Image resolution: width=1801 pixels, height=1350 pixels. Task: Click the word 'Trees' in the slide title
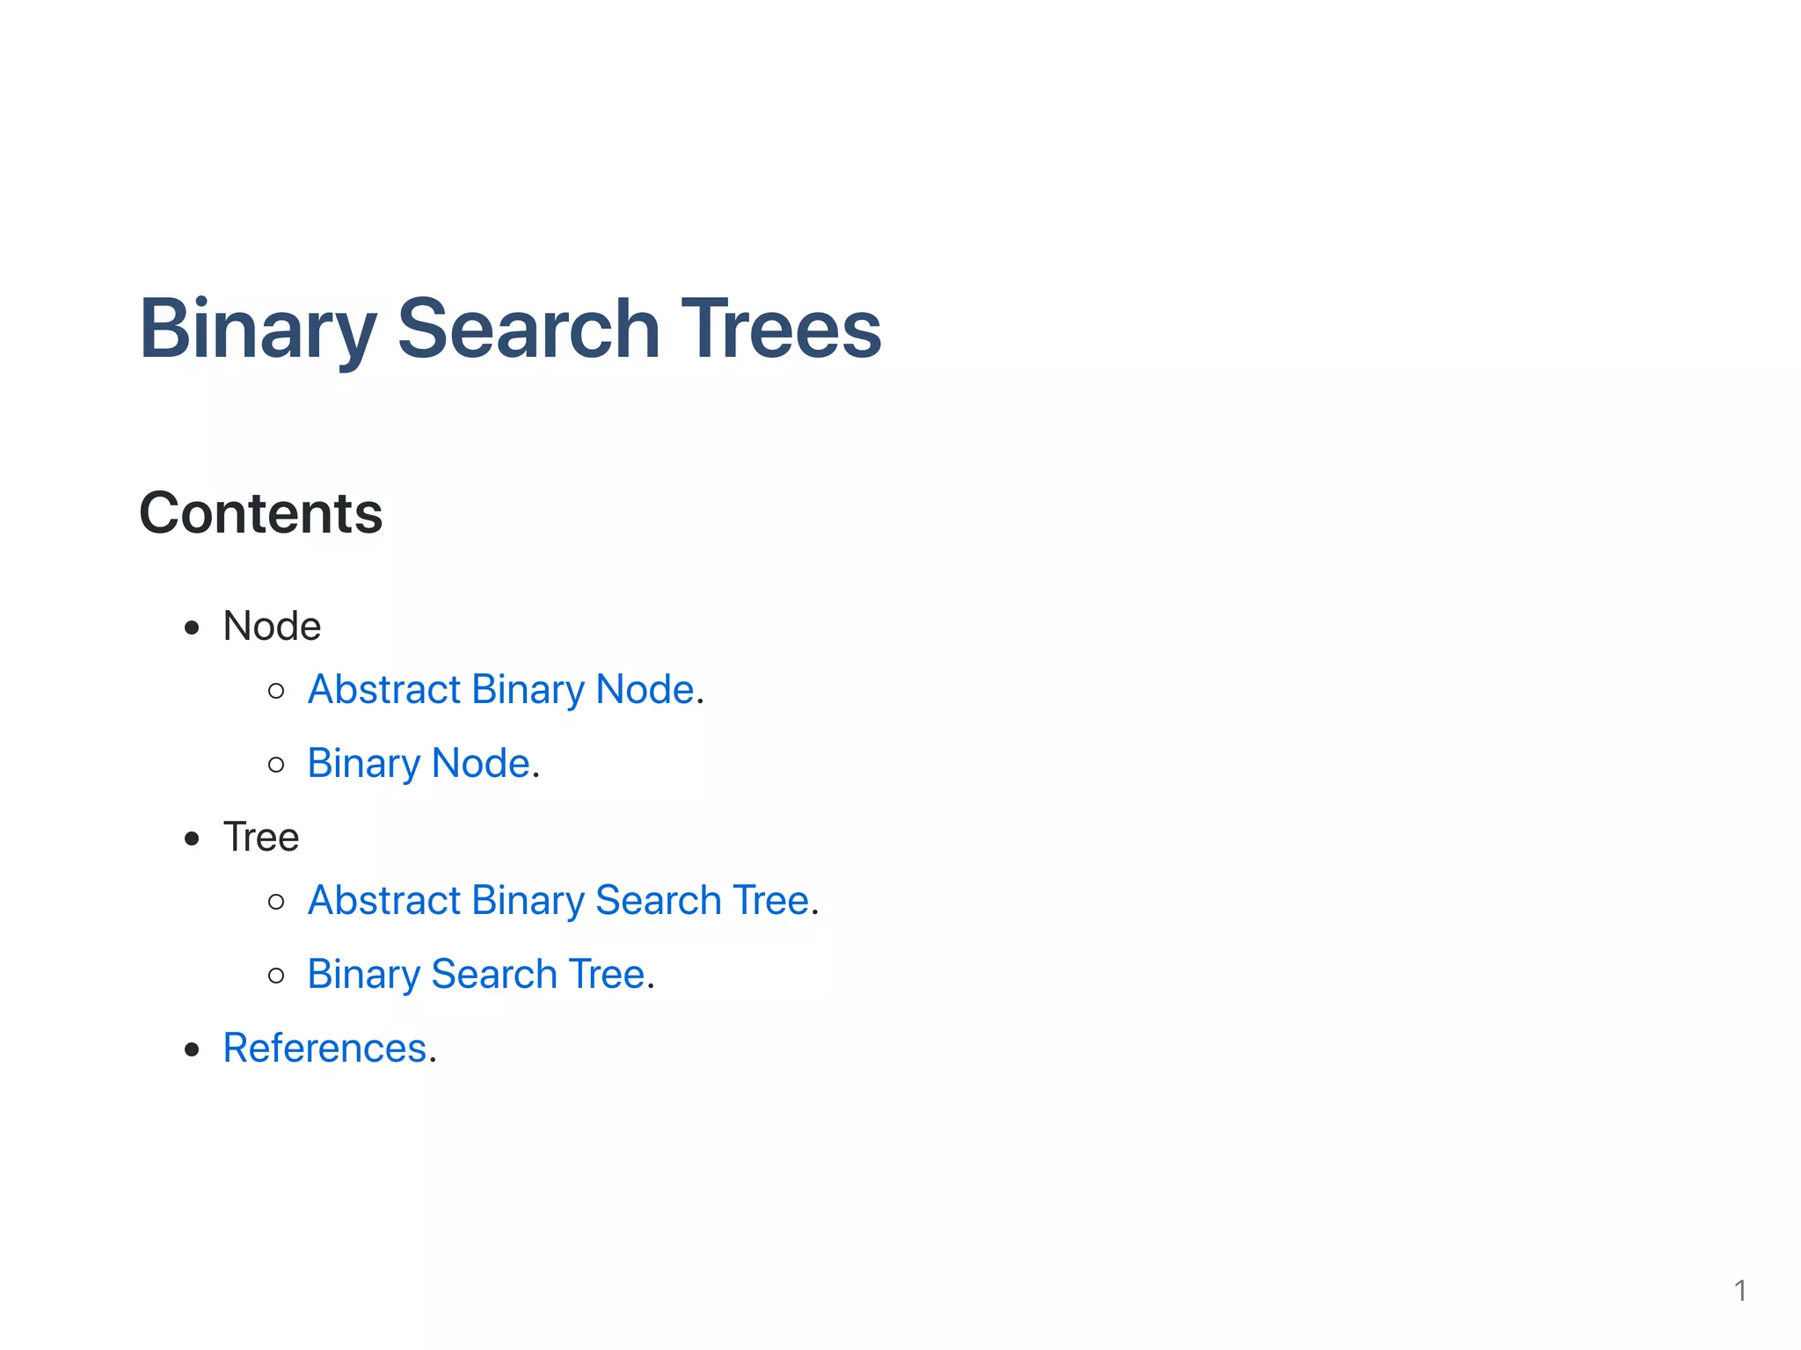point(781,330)
